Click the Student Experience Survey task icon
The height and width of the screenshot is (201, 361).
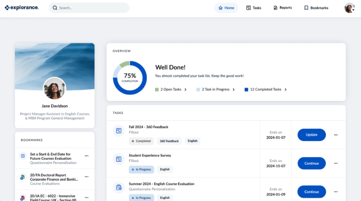pos(119,159)
